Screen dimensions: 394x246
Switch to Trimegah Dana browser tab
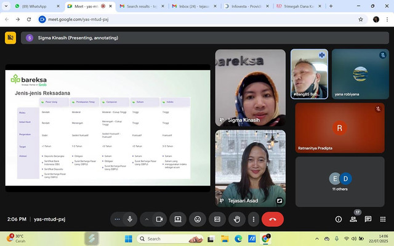299,6
